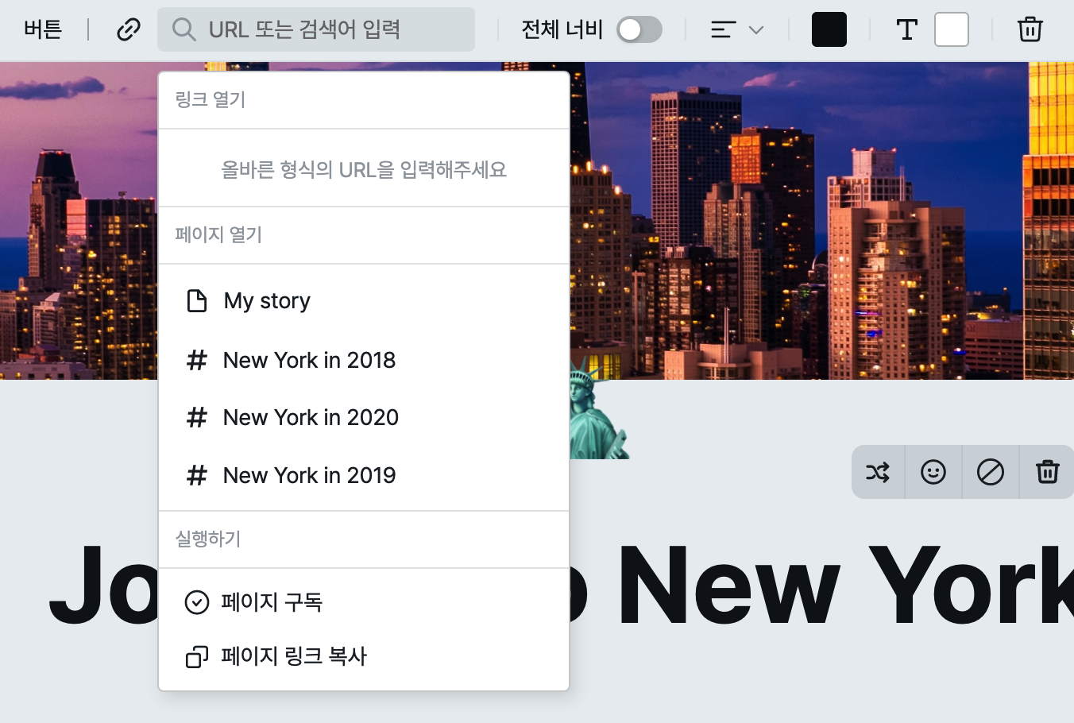The height and width of the screenshot is (723, 1074).
Task: Click the 버튼 label in toolbar
Action: pyautogui.click(x=43, y=30)
